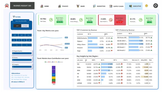Click the Q3 quarter button

[24, 40]
